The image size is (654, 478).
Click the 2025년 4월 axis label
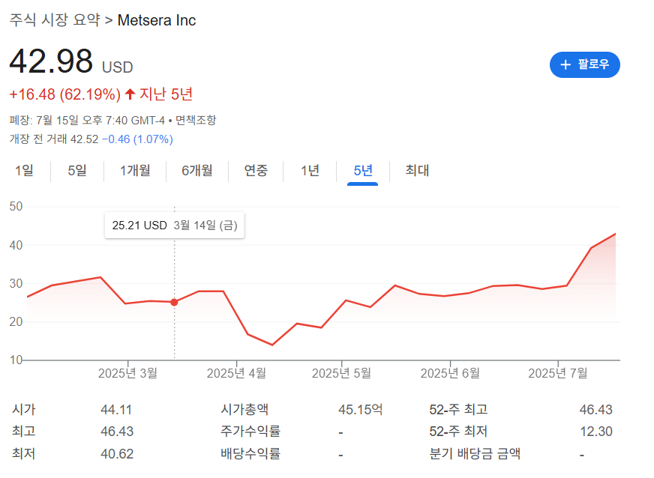coord(236,373)
